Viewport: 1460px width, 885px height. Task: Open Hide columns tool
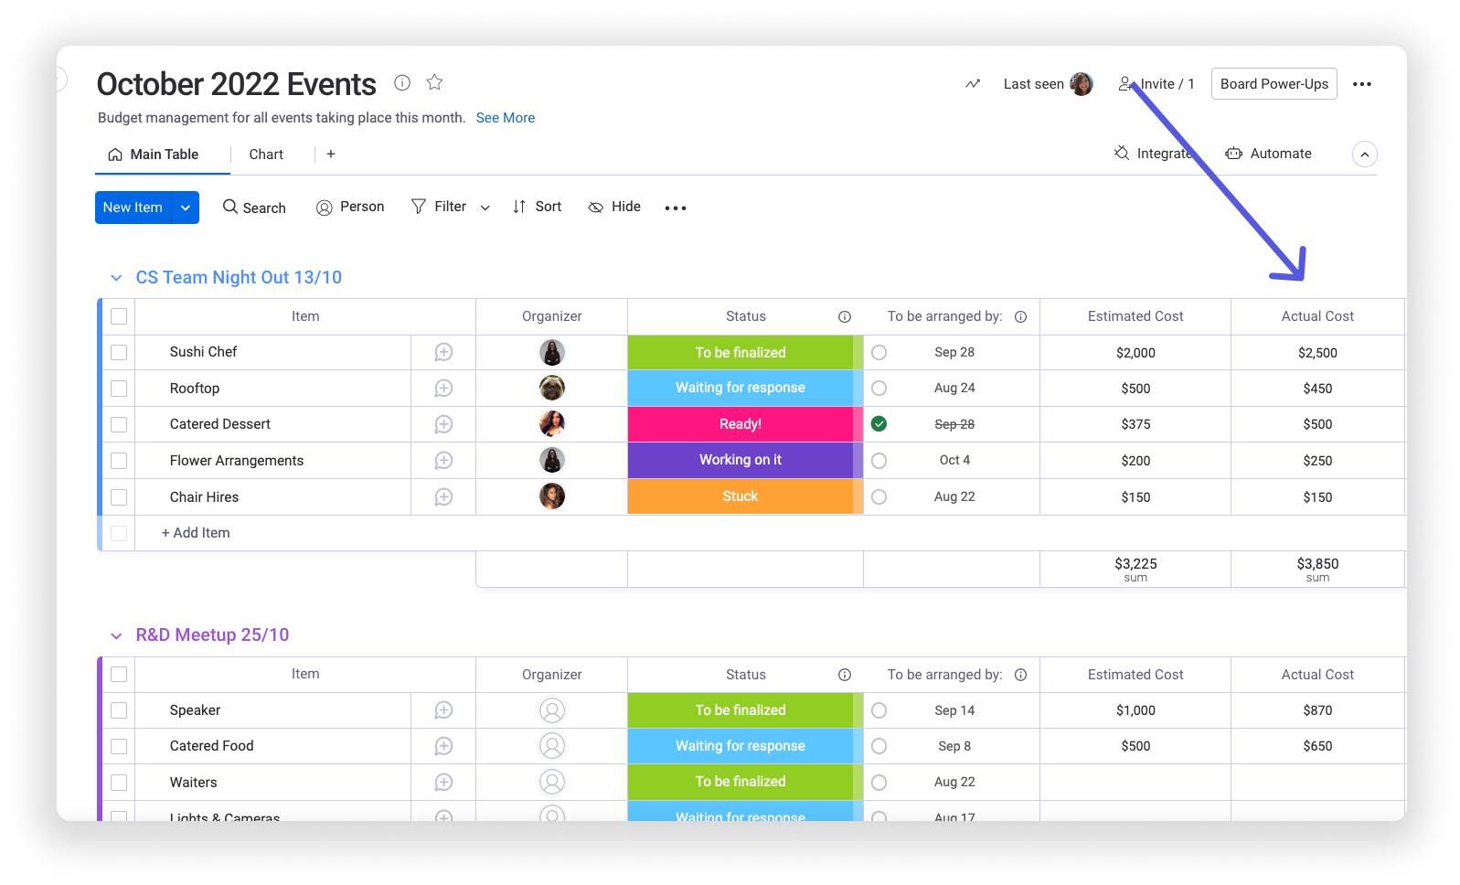point(614,208)
